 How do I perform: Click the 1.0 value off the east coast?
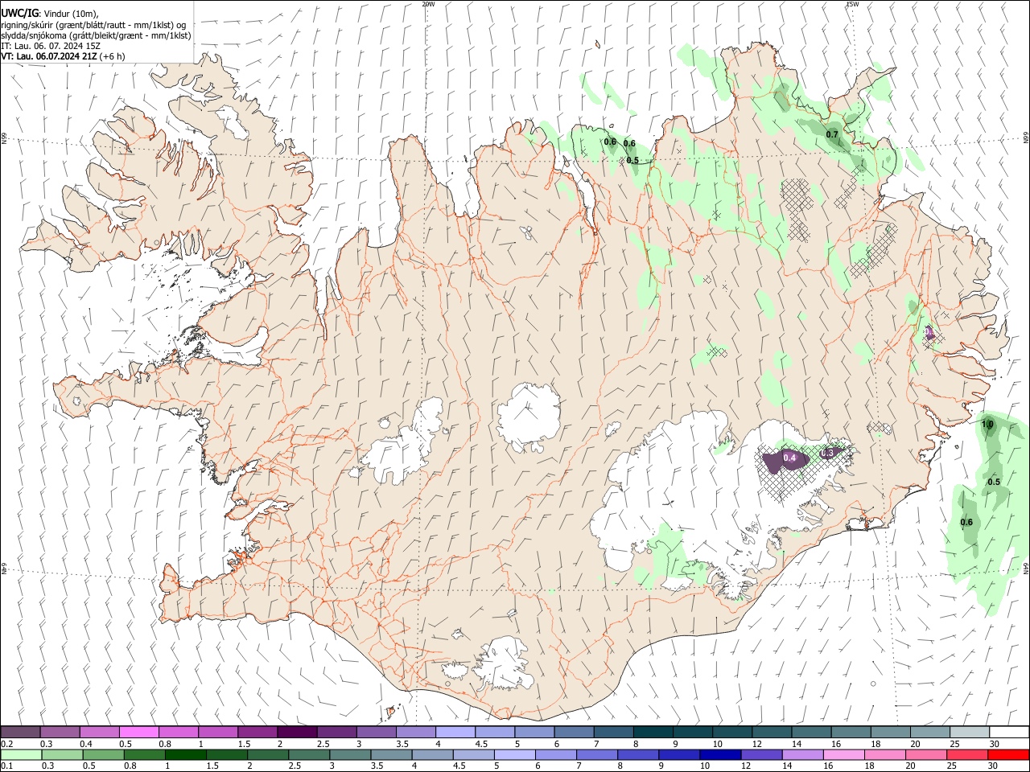[x=988, y=424]
